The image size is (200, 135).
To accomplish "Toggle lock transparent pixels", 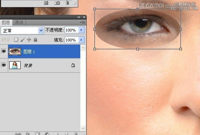I will [x=16, y=40].
